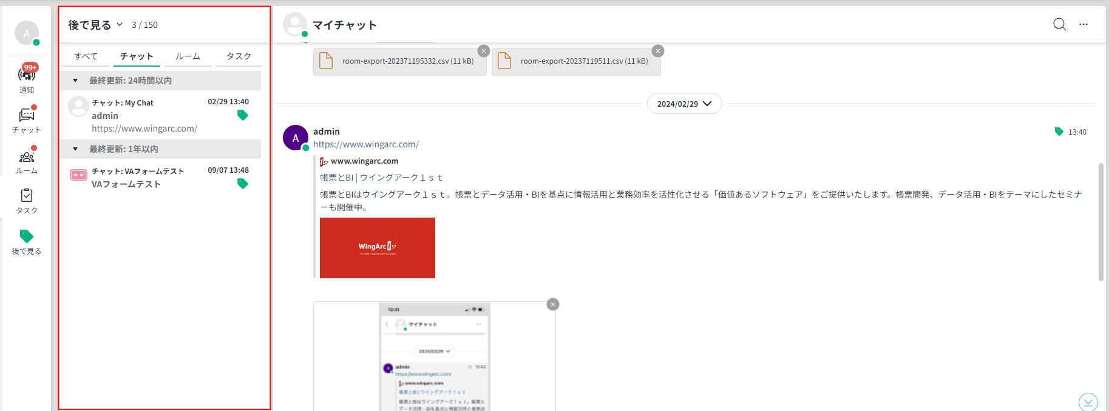The height and width of the screenshot is (411, 1109).
Task: Collapse the 最終更新: 24時間以内 group
Action: point(75,81)
